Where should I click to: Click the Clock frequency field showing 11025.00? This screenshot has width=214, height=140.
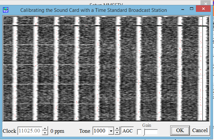(x=30, y=131)
